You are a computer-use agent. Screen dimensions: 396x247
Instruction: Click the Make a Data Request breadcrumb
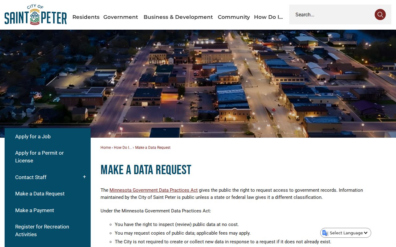pos(153,148)
